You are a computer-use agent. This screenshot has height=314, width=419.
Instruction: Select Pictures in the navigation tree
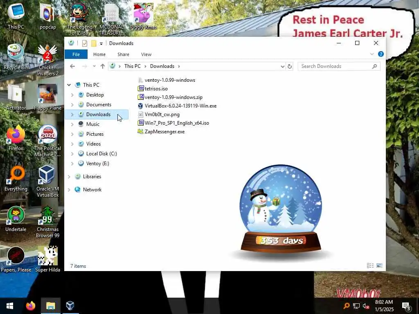click(95, 134)
